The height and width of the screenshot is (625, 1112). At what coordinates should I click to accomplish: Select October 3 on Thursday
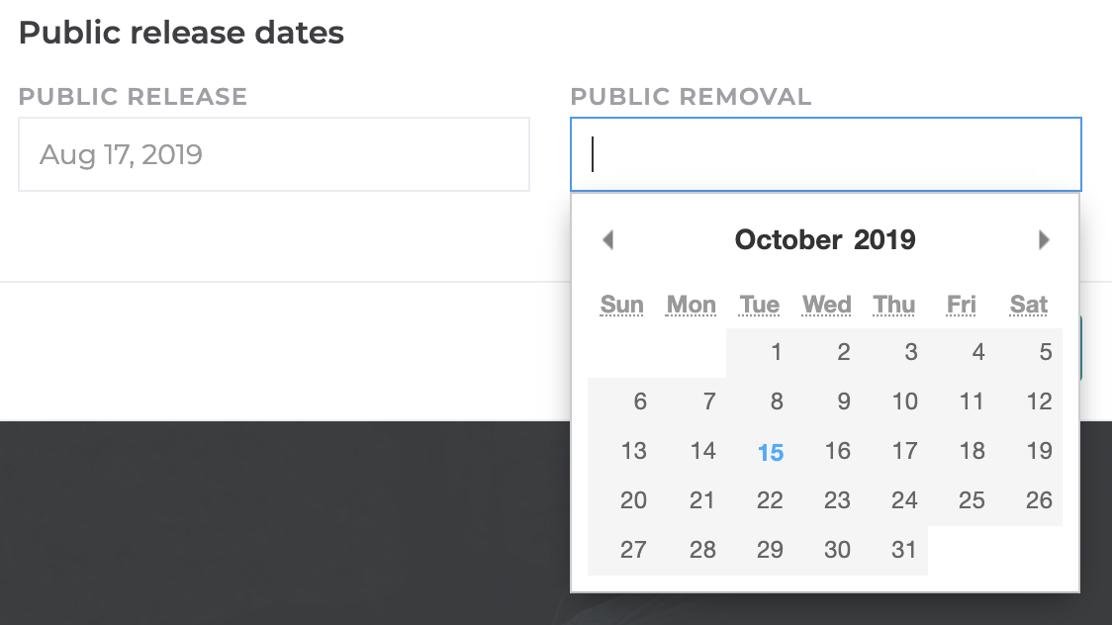click(910, 352)
